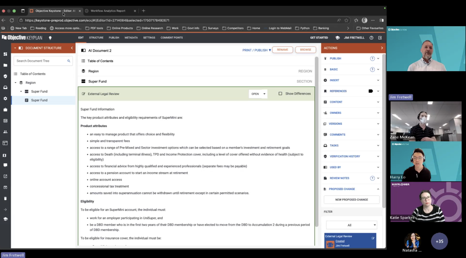This screenshot has height=258, width=466.
Task: Collapse the Region node in document tree
Action: tap(16, 83)
